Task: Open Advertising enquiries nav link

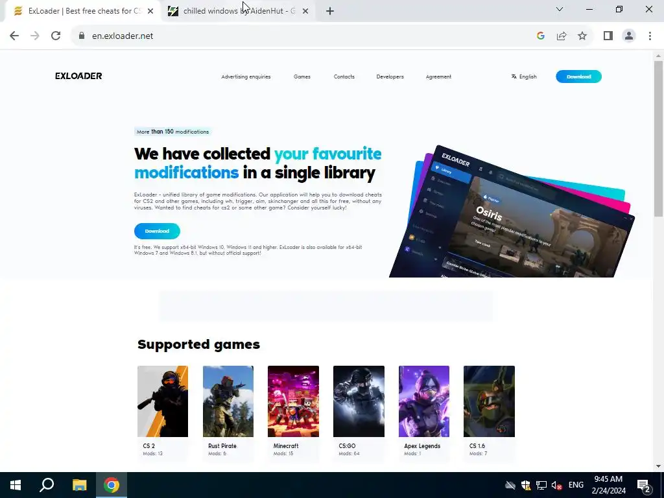Action: click(246, 77)
